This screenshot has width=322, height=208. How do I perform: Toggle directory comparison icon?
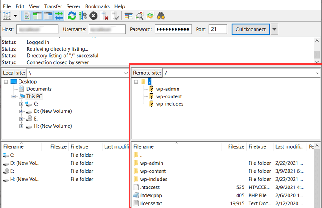click(139, 16)
